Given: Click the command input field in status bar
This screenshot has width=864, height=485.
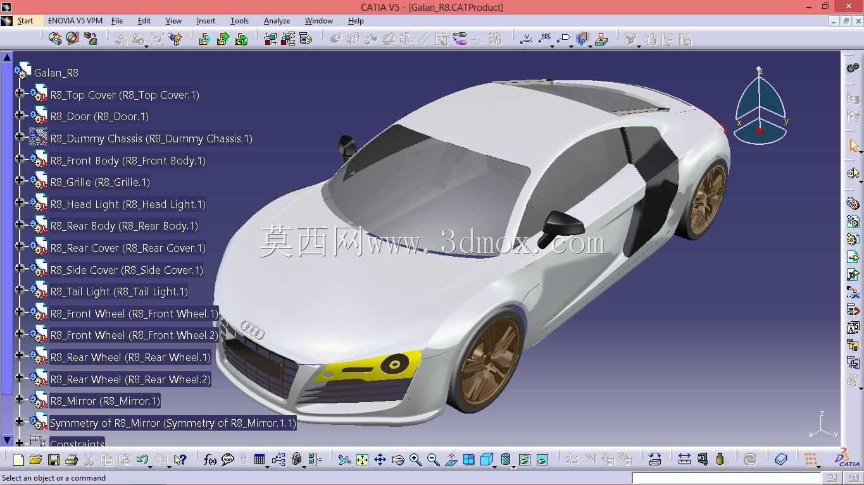Looking at the screenshot, I should coord(727,478).
